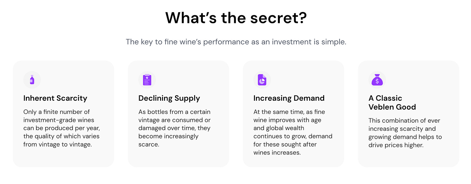471x184 pixels.
Task: Click empty space below Declining Supply card text
Action: click(x=178, y=157)
